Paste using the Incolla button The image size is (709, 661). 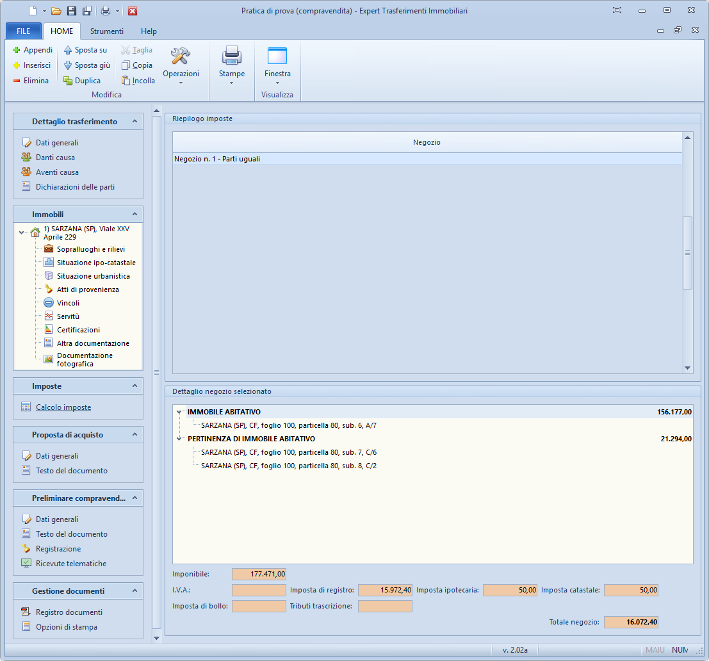pyautogui.click(x=138, y=81)
